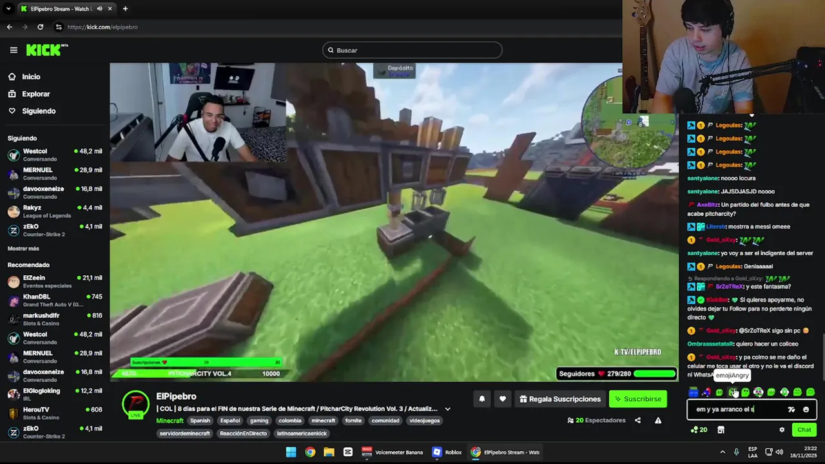Open HerouTV recommended channel
Image resolution: width=825 pixels, height=464 pixels.
click(x=55, y=413)
